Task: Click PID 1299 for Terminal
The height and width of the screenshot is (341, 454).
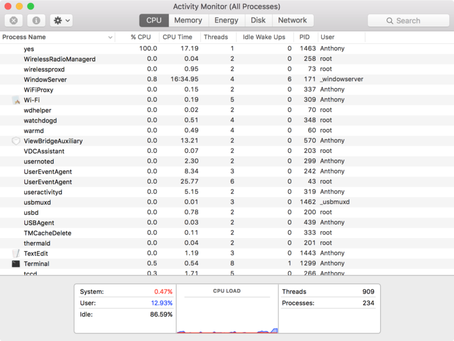Action: [308, 263]
